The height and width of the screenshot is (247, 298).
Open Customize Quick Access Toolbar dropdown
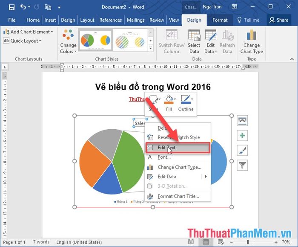tap(59, 7)
